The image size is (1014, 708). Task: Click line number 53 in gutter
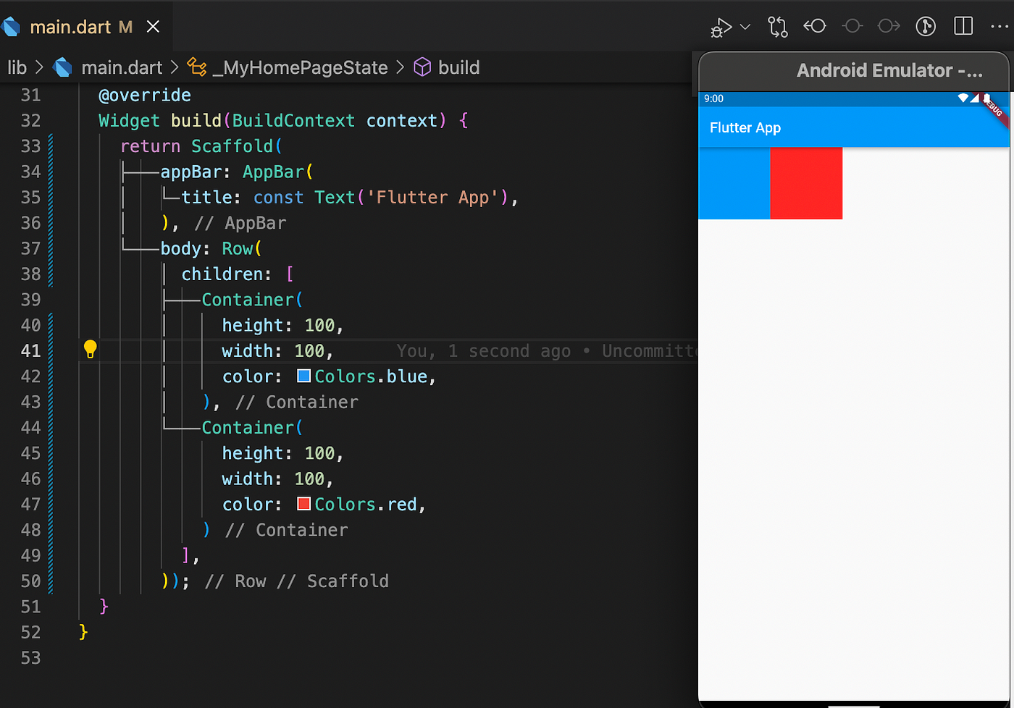point(30,657)
